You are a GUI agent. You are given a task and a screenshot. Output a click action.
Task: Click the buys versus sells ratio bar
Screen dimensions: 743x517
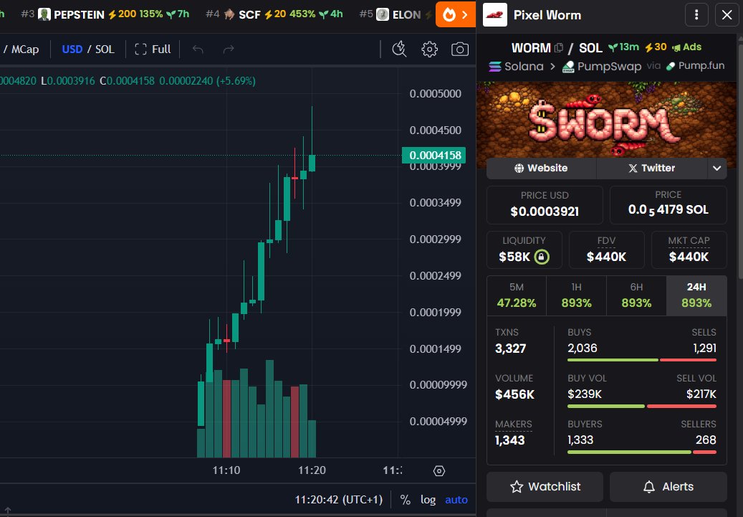pyautogui.click(x=641, y=360)
